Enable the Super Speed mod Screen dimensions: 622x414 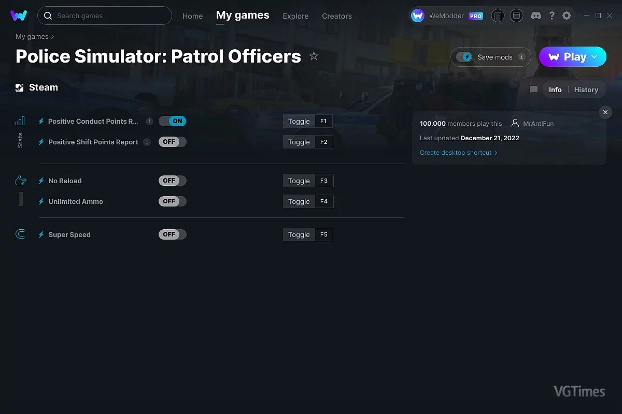tap(173, 234)
